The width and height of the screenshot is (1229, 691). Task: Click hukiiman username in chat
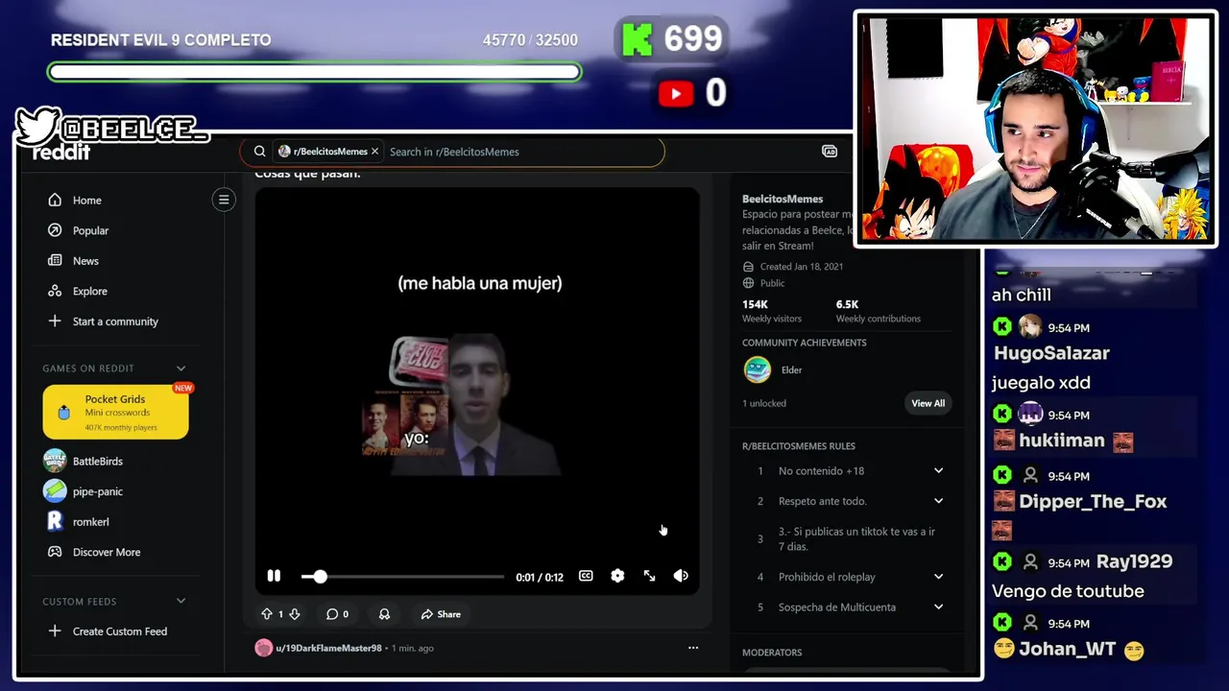coord(1062,441)
